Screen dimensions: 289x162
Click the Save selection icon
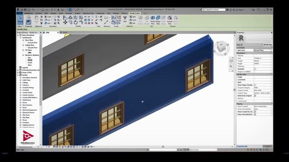(x=132, y=17)
